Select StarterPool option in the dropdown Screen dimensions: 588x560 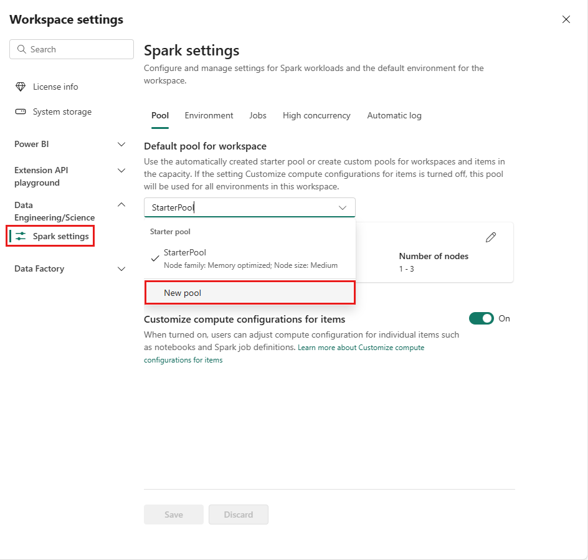click(250, 259)
